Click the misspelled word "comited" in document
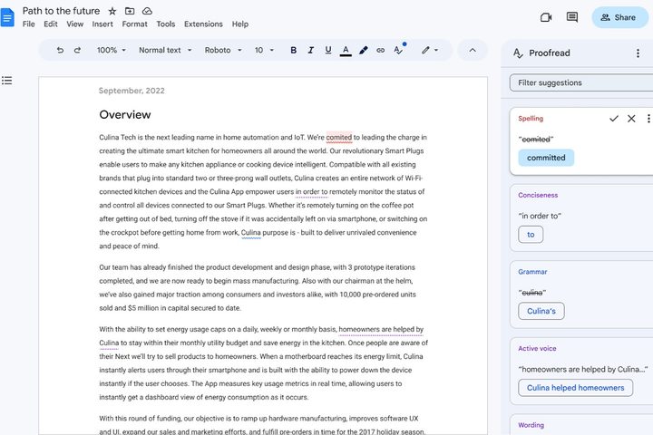Screen dimensions: 653x435 (x=338, y=137)
